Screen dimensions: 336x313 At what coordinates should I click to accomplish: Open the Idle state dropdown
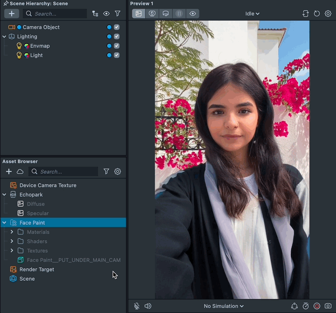pos(252,14)
